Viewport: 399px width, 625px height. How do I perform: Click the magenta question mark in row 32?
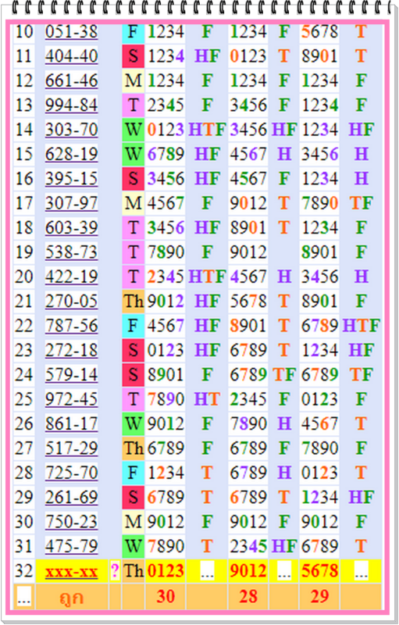115,571
